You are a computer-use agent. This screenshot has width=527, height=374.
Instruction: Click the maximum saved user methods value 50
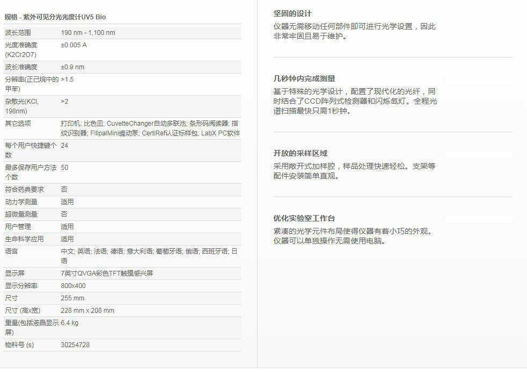65,168
